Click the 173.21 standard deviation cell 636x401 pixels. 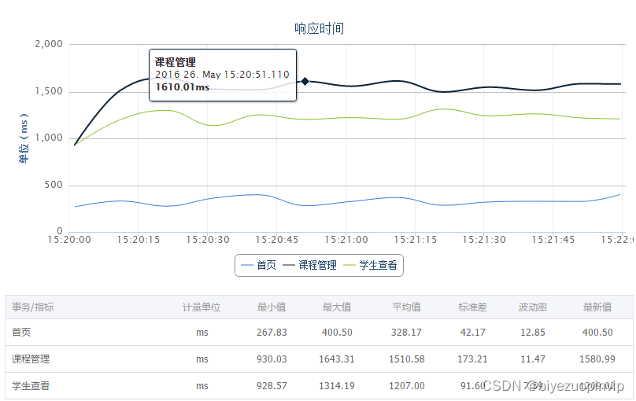pos(472,359)
